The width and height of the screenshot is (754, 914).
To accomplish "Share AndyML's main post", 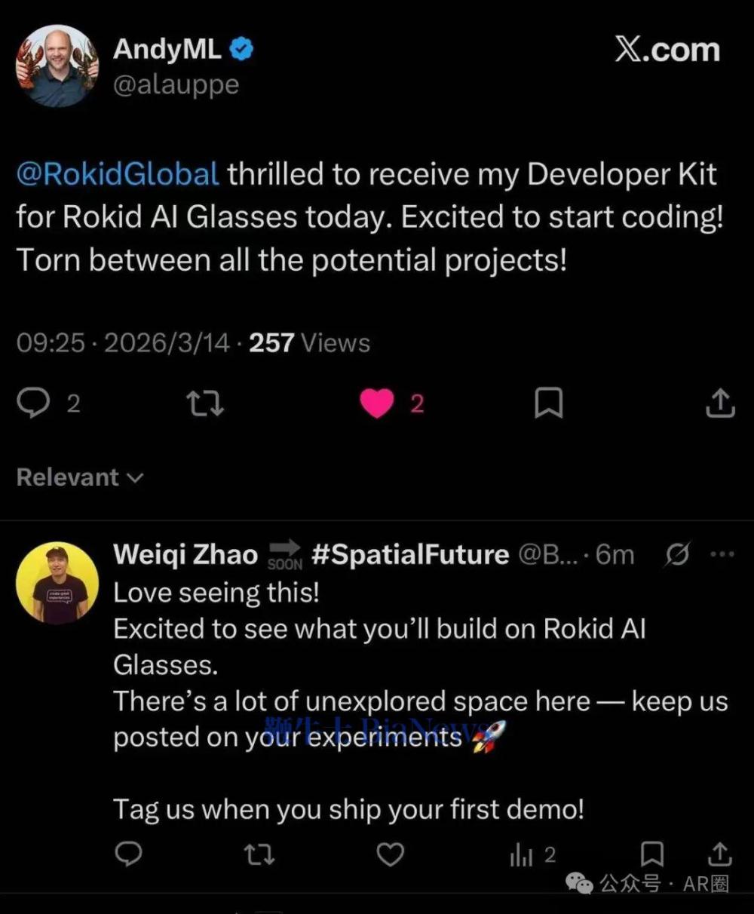I will tap(720, 403).
